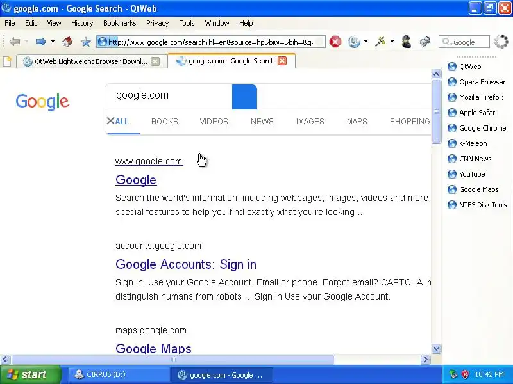Open Google Accounts: Sign in result

(186, 264)
